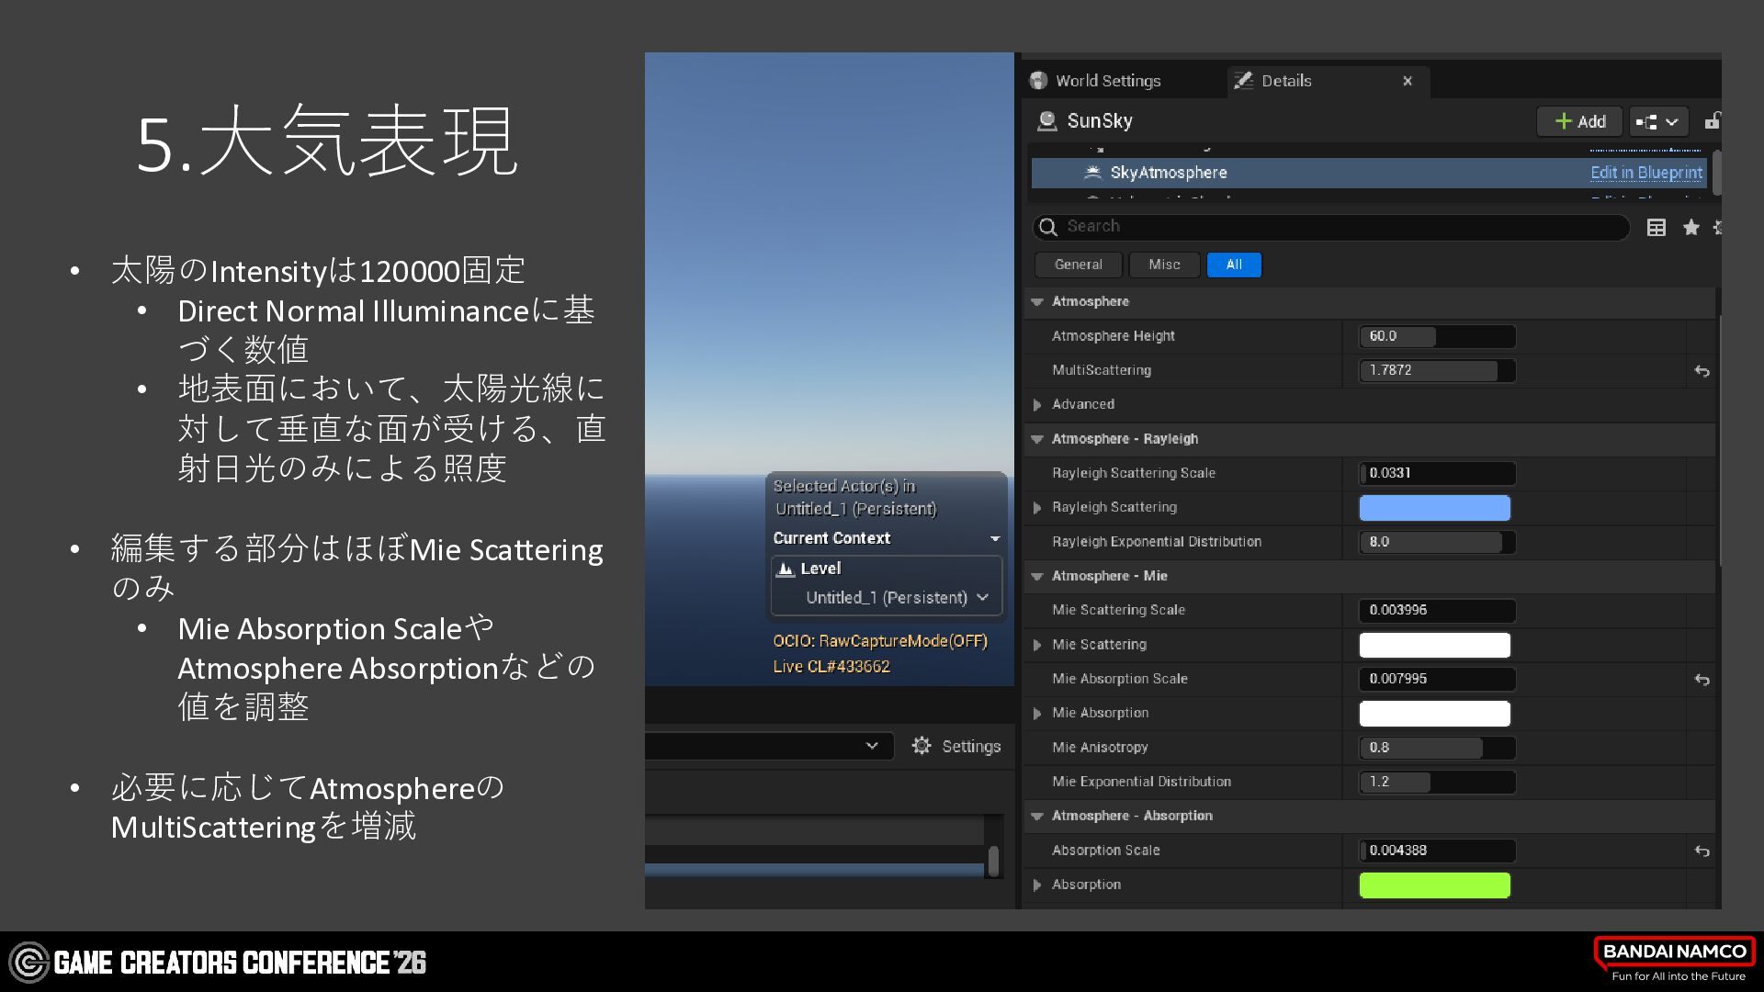1764x992 pixels.
Task: Click the SkyAtmosphere component icon
Action: point(1092,172)
